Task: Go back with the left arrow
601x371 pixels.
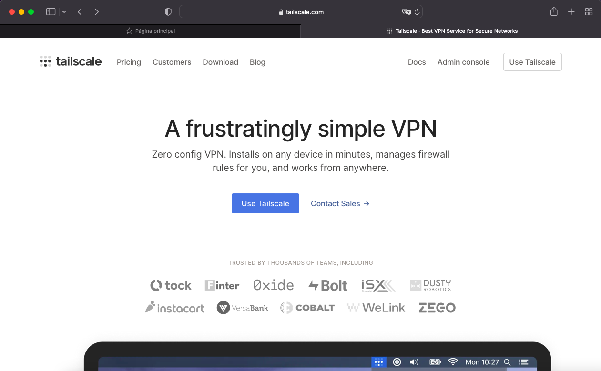Action: [x=80, y=12]
